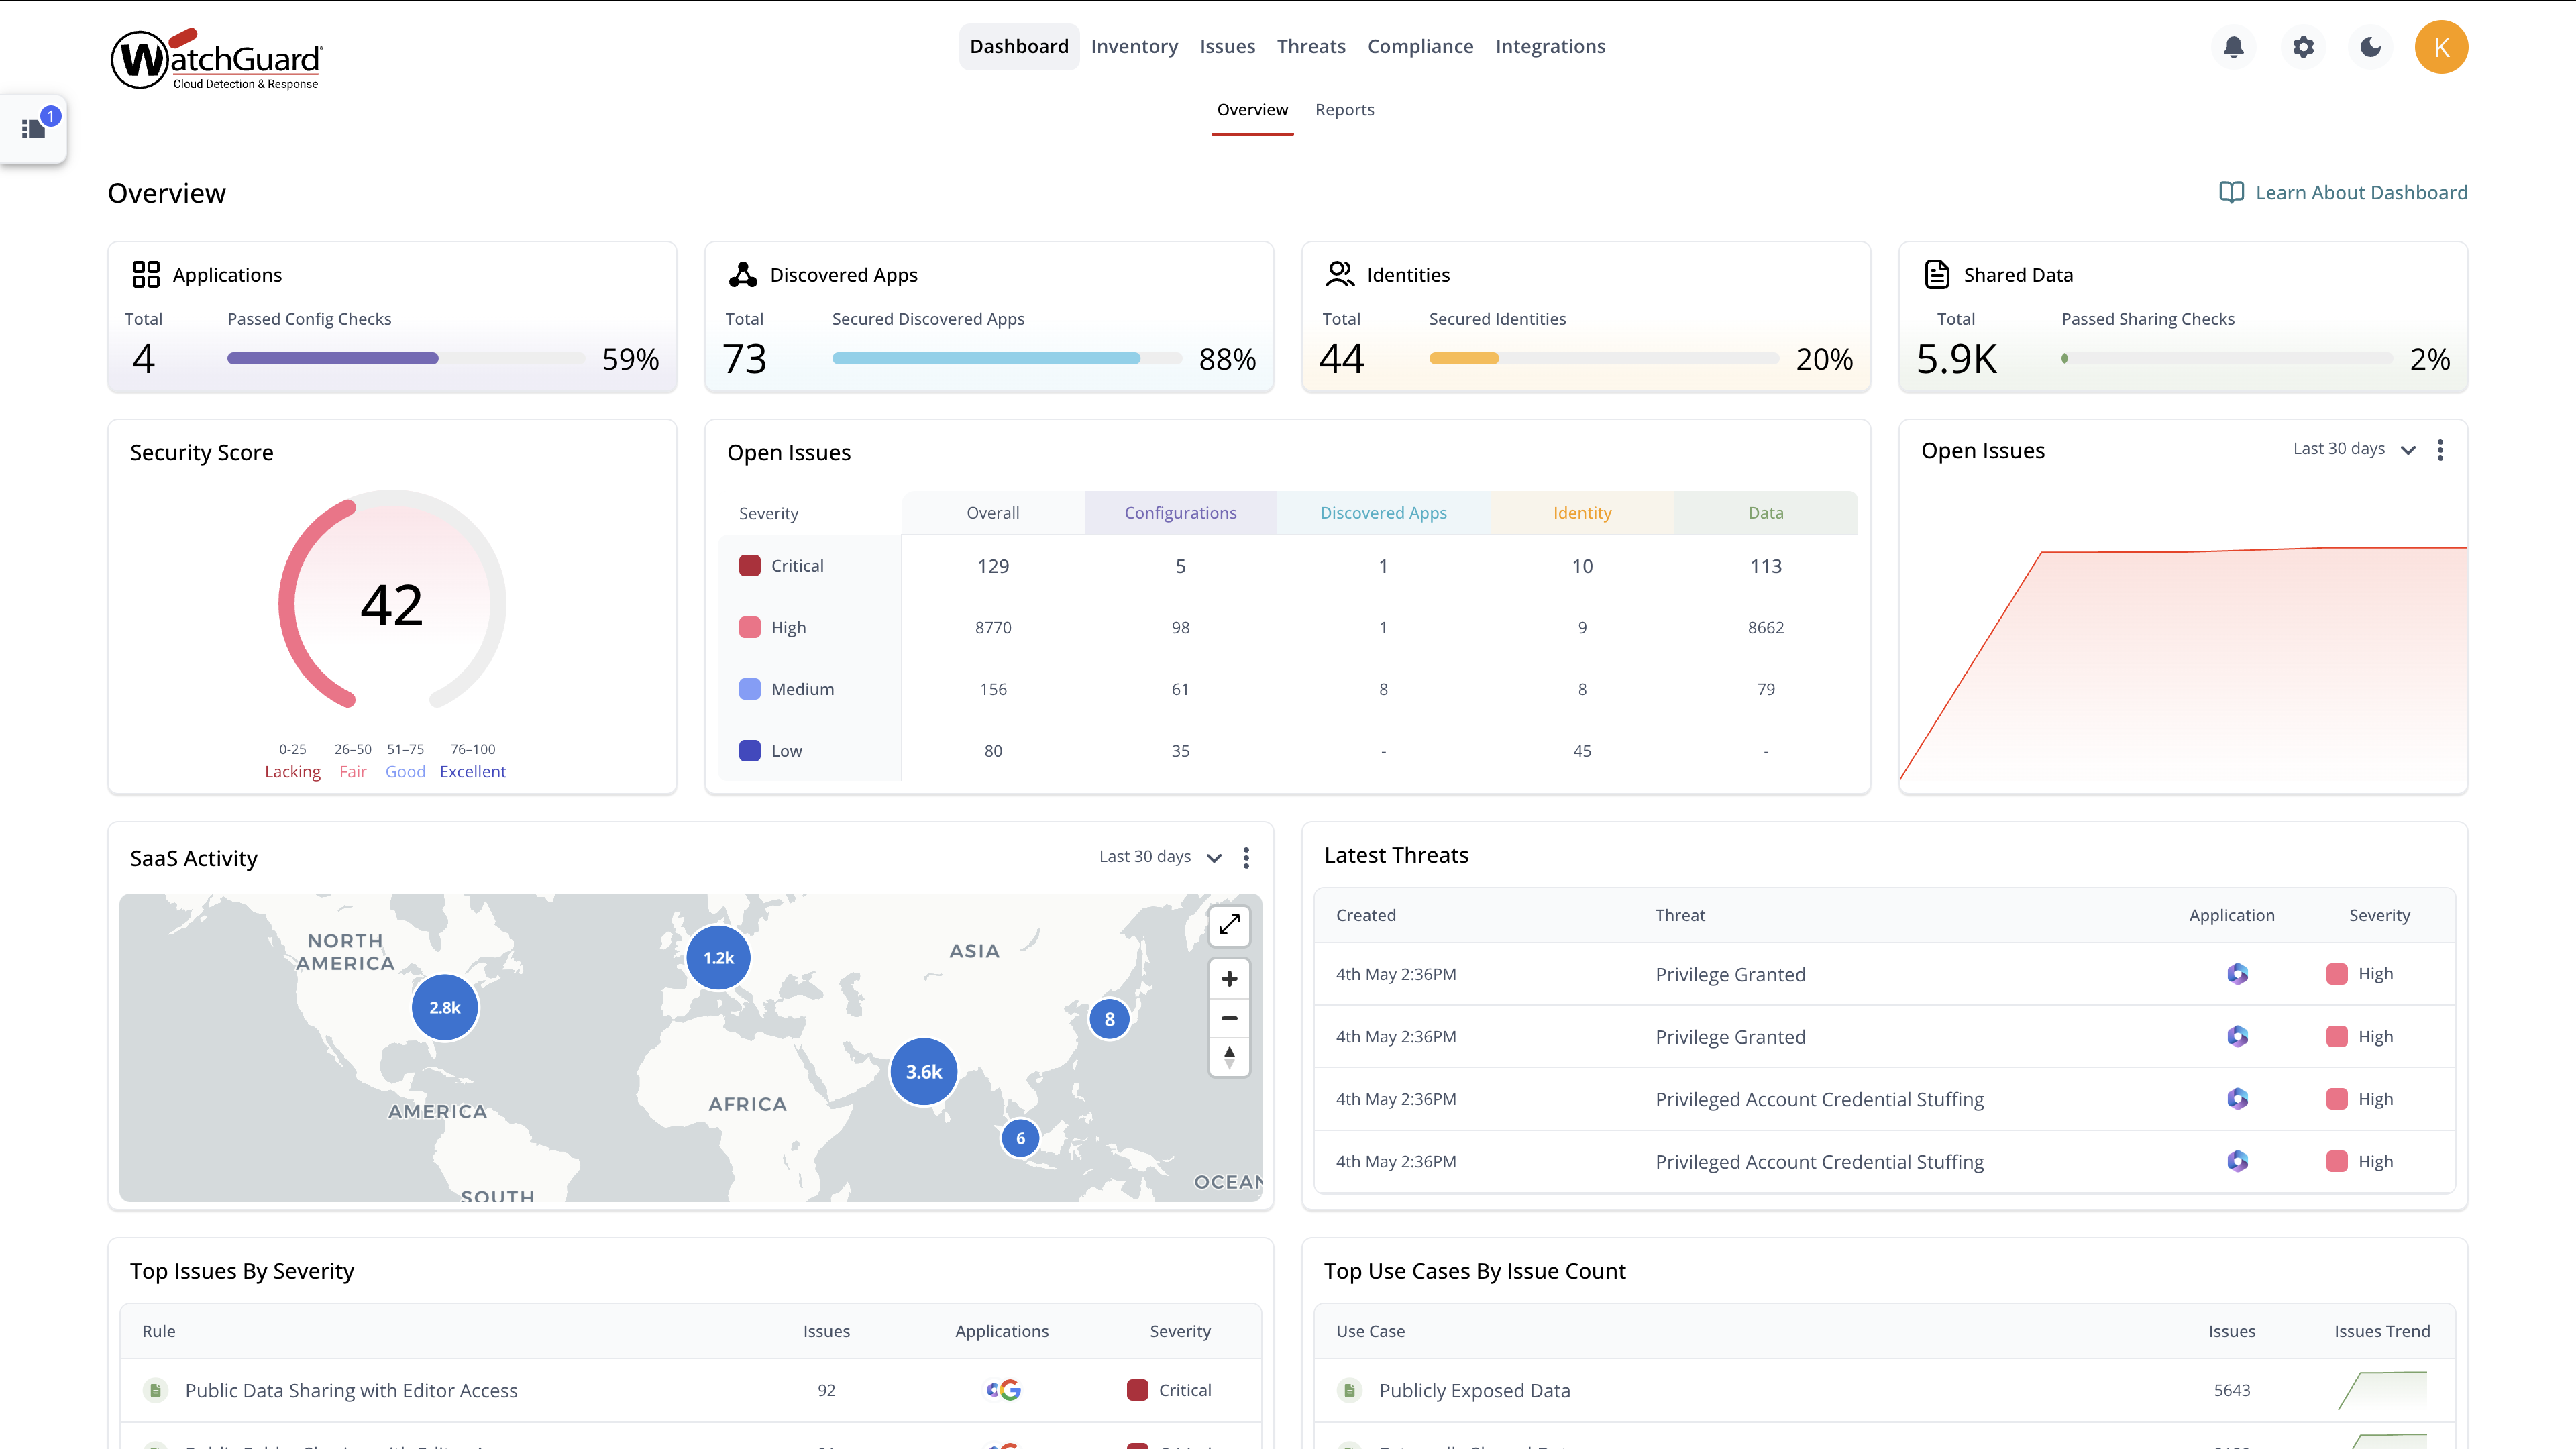The image size is (2576, 1449).
Task: Click the 1.2k Europe map cluster
Action: point(718,958)
